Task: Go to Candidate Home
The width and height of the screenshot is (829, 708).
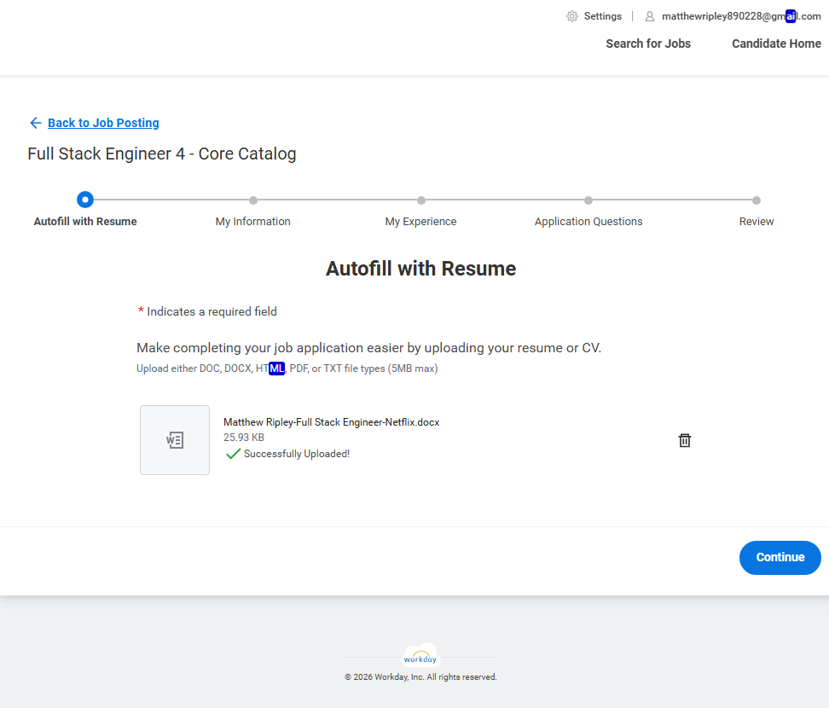Action: (x=776, y=44)
